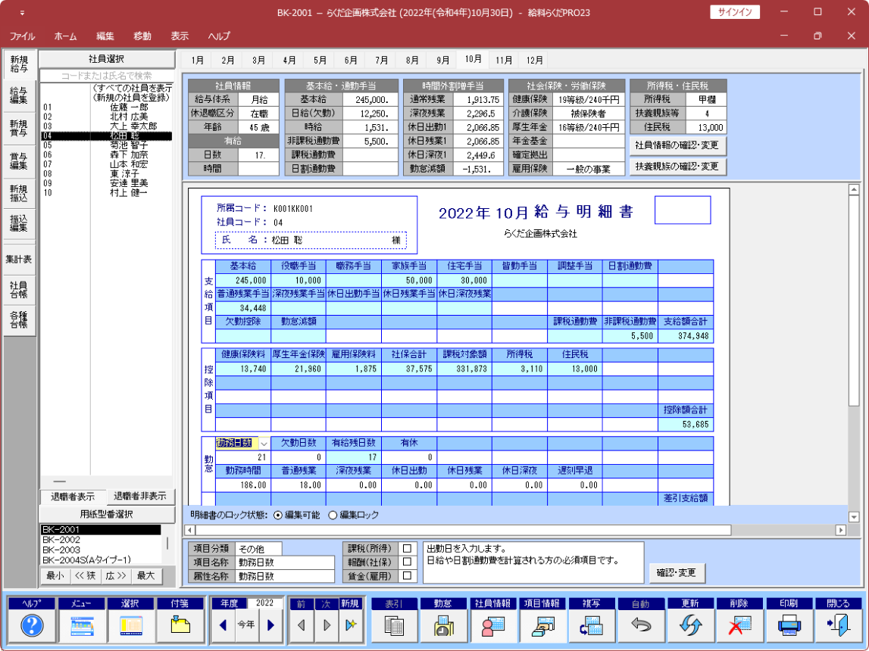This screenshot has width=869, height=651.
Task: Open the 新規賞与 sidebar tab
Action: tap(19, 129)
